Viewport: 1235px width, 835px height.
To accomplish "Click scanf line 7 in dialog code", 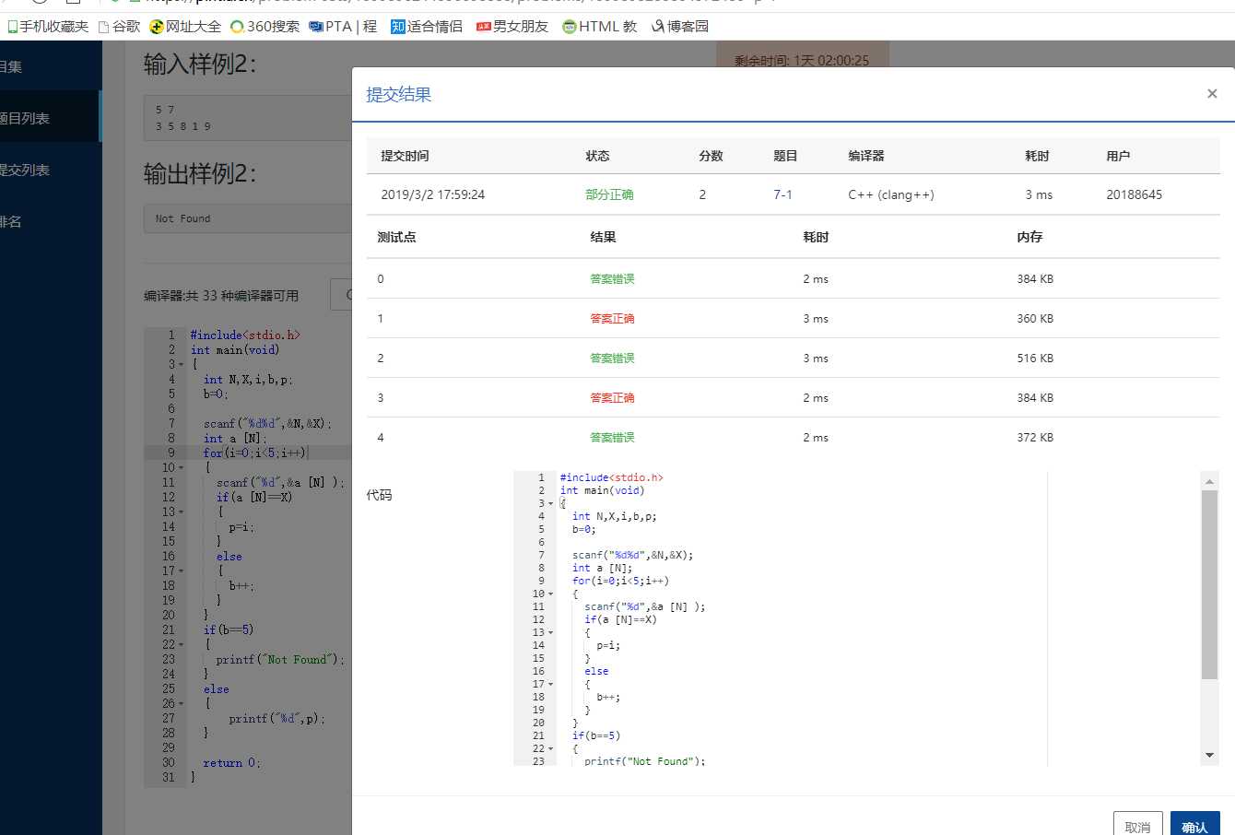I will (x=632, y=555).
